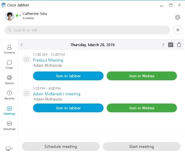The width and height of the screenshot is (185, 163).
Task: Click Adam McKenzie's meeting calendar icon
Action: [x=27, y=93]
